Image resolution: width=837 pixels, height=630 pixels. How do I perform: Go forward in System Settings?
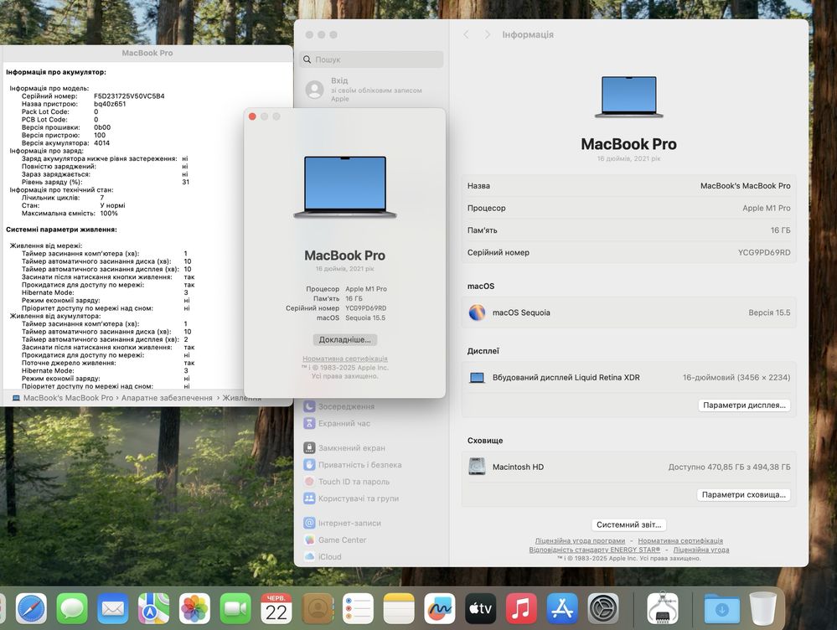[x=487, y=34]
